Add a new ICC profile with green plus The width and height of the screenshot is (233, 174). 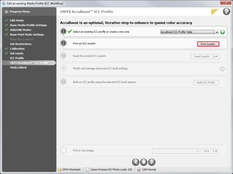tap(223, 32)
